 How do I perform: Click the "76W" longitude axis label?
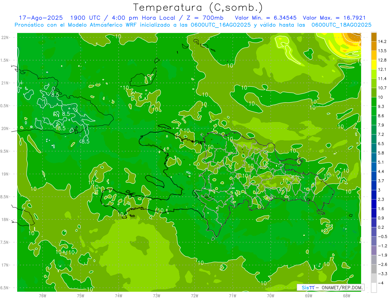pos(42,295)
